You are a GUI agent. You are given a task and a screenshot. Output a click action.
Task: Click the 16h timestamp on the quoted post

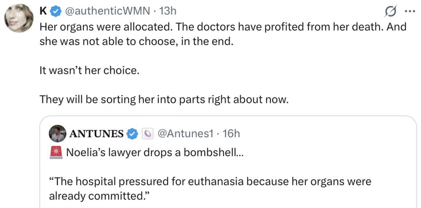click(x=231, y=133)
